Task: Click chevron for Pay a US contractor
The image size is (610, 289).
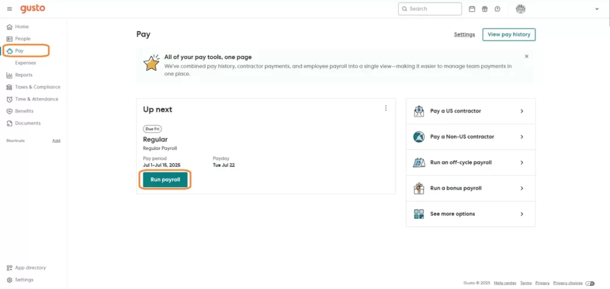Action: click(522, 111)
